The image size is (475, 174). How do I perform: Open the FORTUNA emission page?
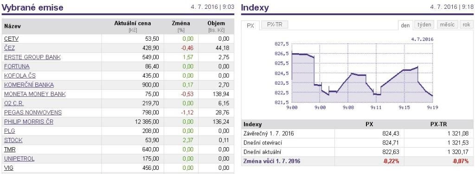17,67
